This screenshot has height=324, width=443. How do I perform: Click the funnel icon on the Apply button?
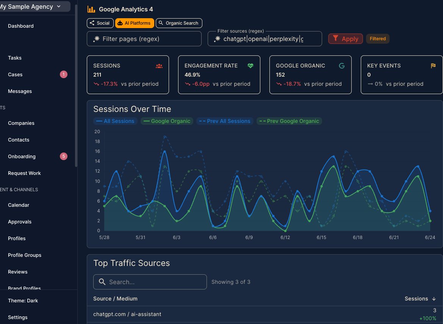(x=335, y=38)
